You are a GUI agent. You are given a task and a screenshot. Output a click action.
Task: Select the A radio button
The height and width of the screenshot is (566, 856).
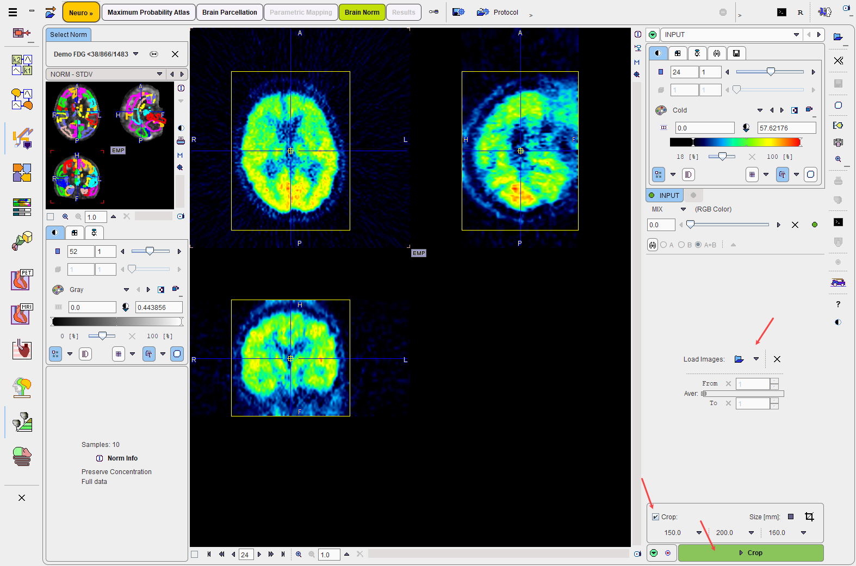663,245
